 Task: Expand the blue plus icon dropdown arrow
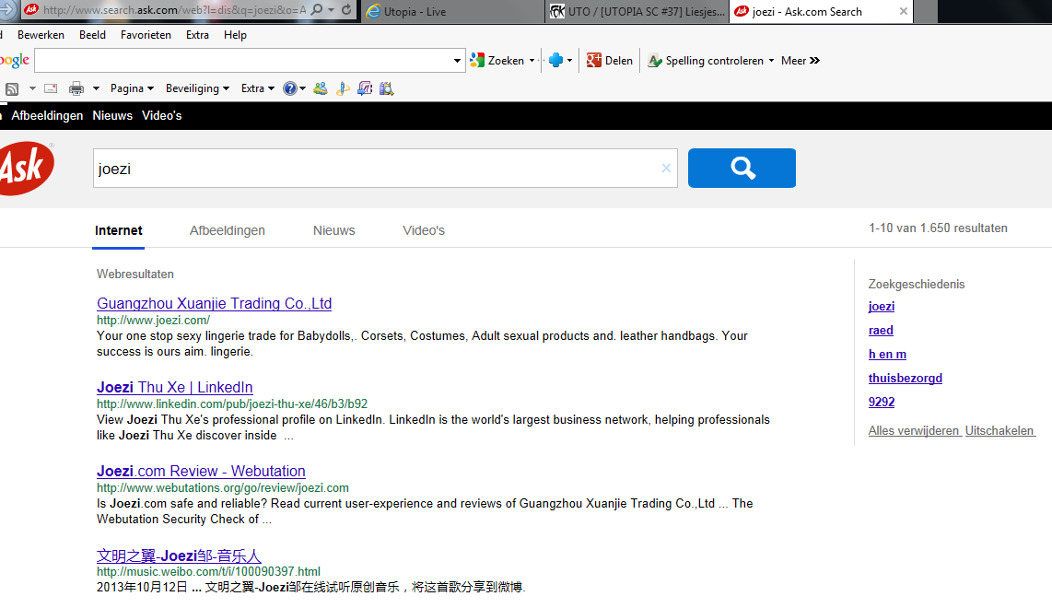[x=569, y=61]
